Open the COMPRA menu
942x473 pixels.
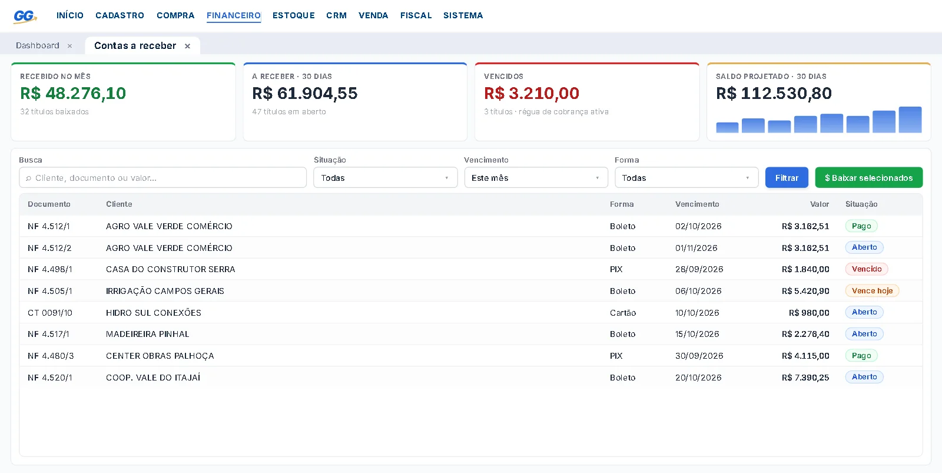click(175, 16)
